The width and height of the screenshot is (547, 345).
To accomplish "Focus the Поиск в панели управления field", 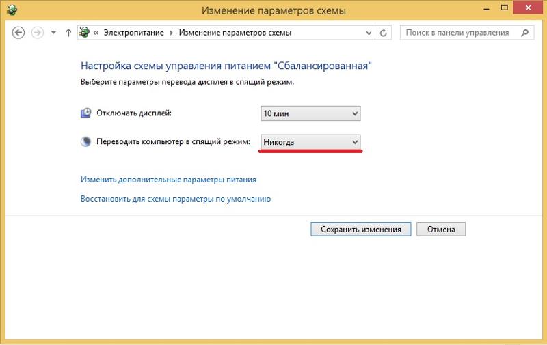I will tap(467, 33).
